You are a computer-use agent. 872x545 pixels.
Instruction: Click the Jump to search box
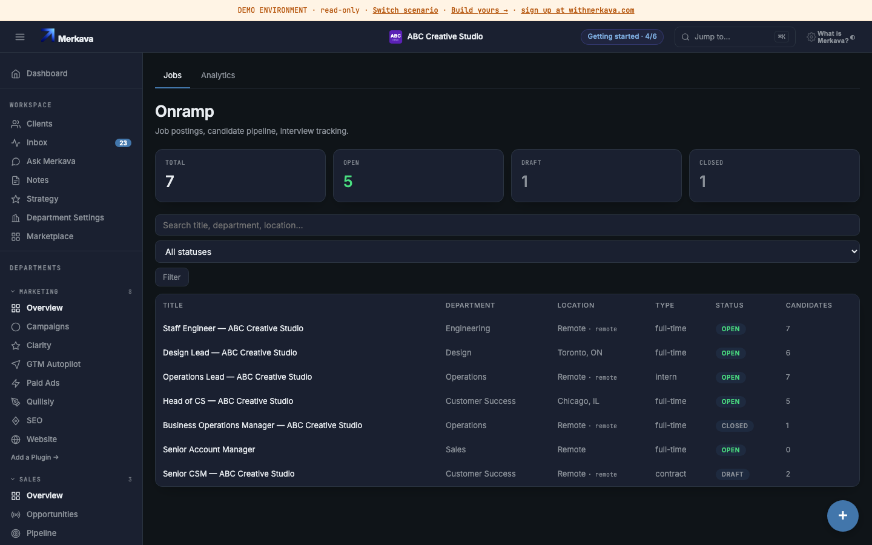[x=735, y=37]
